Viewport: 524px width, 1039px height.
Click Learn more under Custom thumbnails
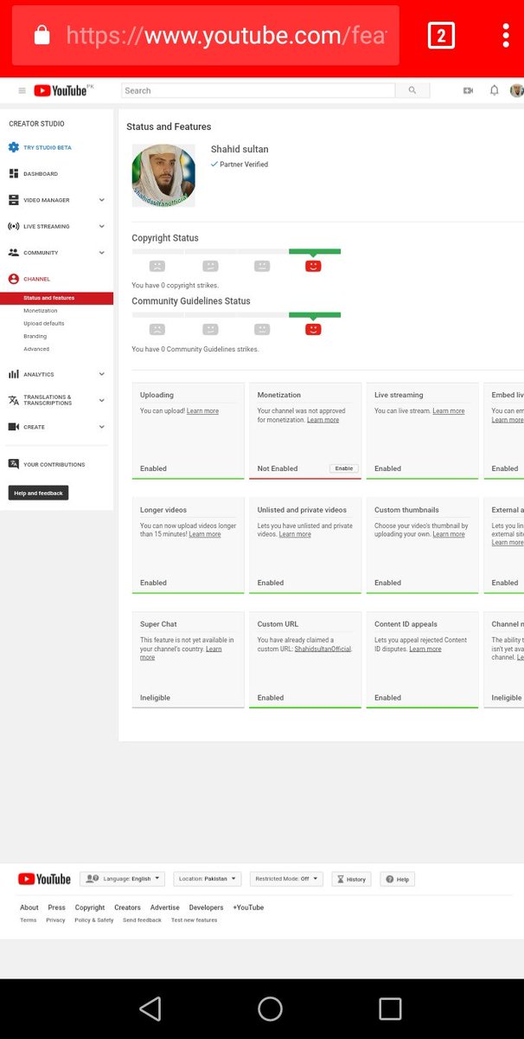[449, 534]
